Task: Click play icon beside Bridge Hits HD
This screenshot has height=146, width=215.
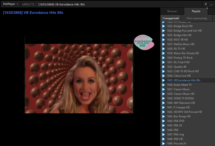Action: [164, 35]
